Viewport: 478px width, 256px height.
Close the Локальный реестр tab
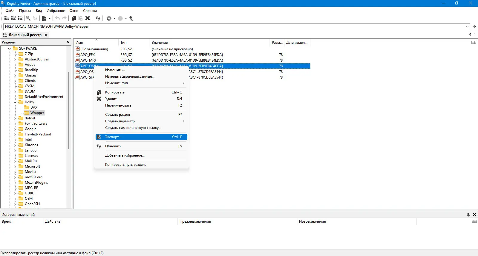tap(46, 35)
